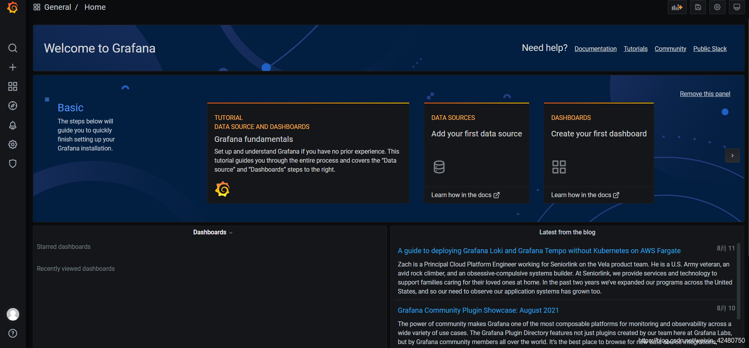This screenshot has width=749, height=348.
Task: Open the Help question mark icon
Action: coord(13,333)
